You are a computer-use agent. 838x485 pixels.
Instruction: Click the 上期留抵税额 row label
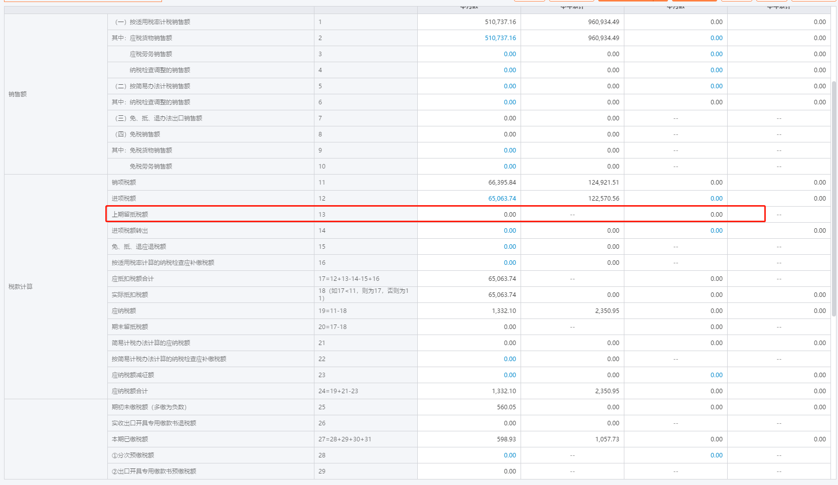click(x=130, y=215)
